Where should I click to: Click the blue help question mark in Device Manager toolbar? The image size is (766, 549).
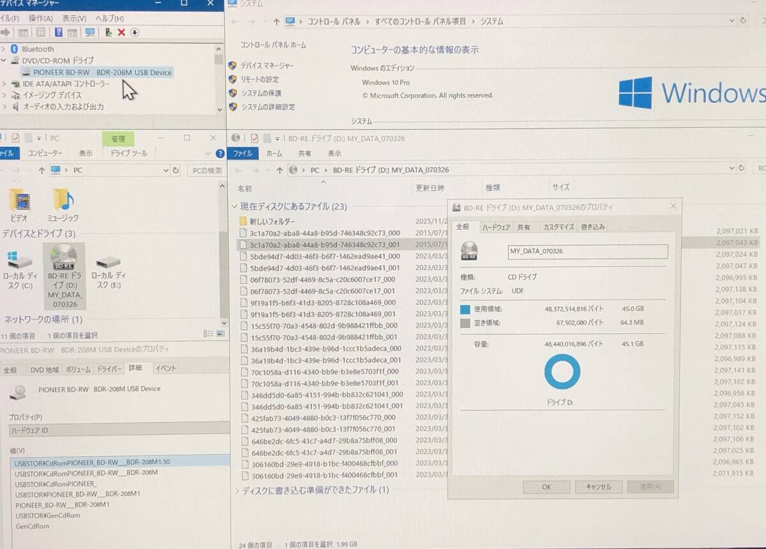pyautogui.click(x=59, y=33)
